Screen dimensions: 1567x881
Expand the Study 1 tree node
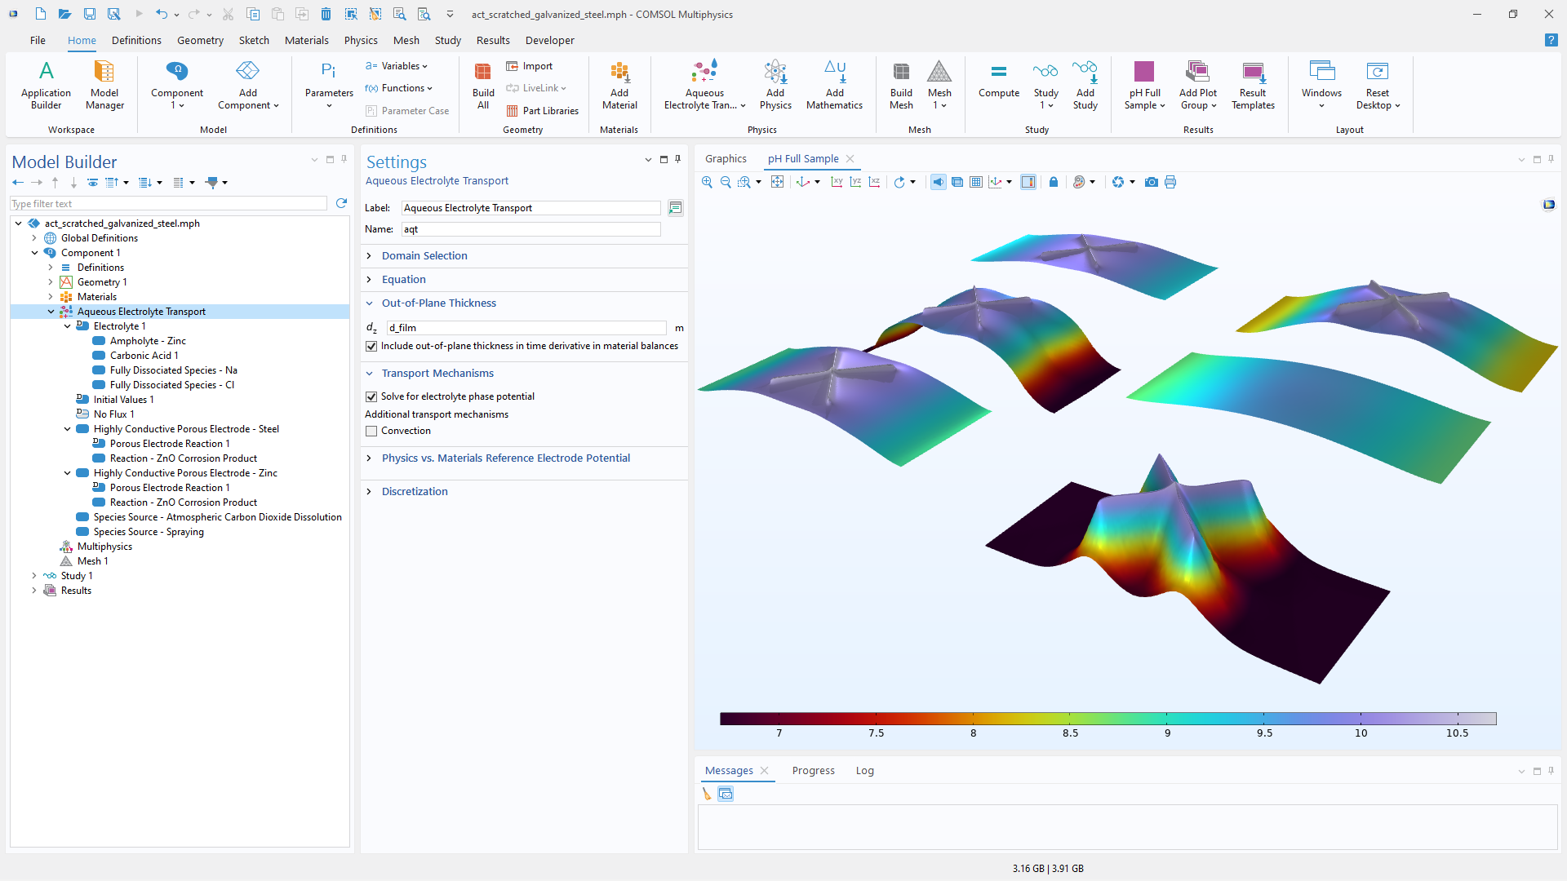[x=34, y=576]
